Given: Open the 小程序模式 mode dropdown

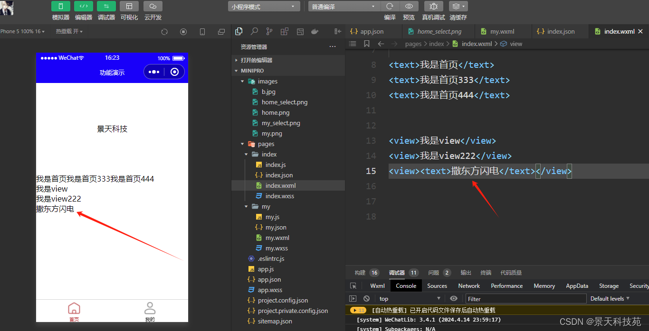Looking at the screenshot, I should pyautogui.click(x=264, y=7).
